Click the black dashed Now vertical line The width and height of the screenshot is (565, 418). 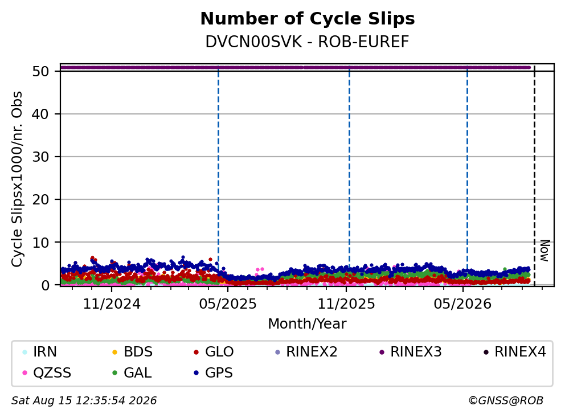click(x=534, y=176)
